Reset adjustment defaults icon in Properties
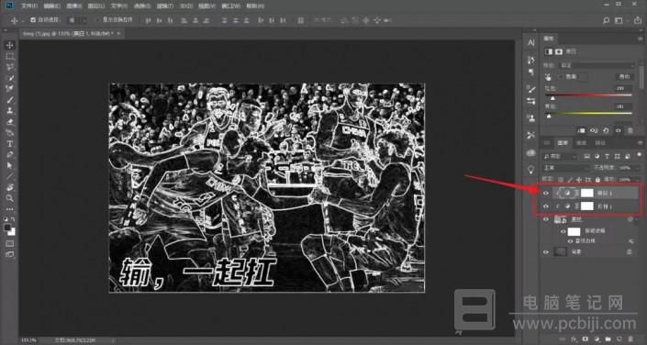 click(606, 130)
